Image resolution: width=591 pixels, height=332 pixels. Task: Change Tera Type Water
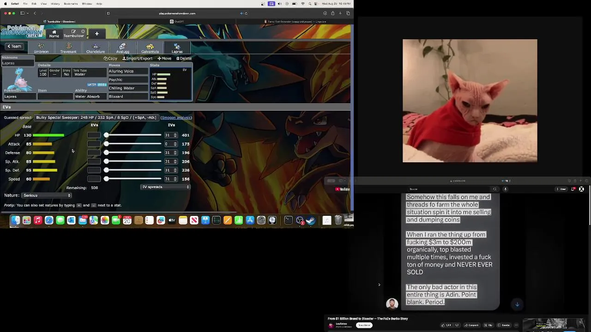click(89, 72)
